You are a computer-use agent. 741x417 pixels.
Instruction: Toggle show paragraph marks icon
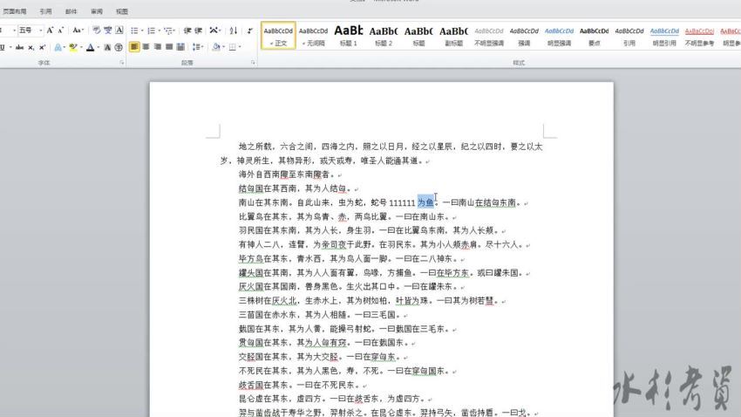point(250,31)
